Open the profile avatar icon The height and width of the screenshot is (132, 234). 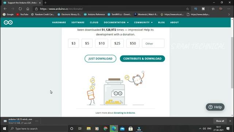[221, 9]
